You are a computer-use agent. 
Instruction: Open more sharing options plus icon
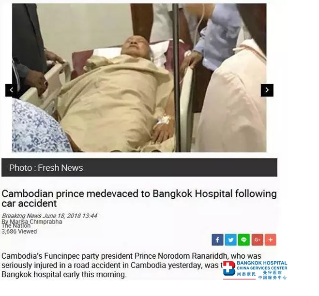pyautogui.click(x=271, y=240)
